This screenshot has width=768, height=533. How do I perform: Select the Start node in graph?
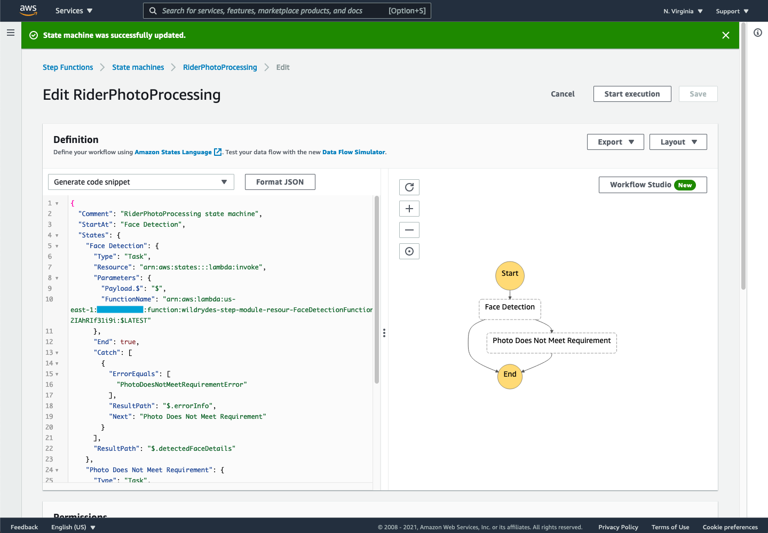coord(510,275)
